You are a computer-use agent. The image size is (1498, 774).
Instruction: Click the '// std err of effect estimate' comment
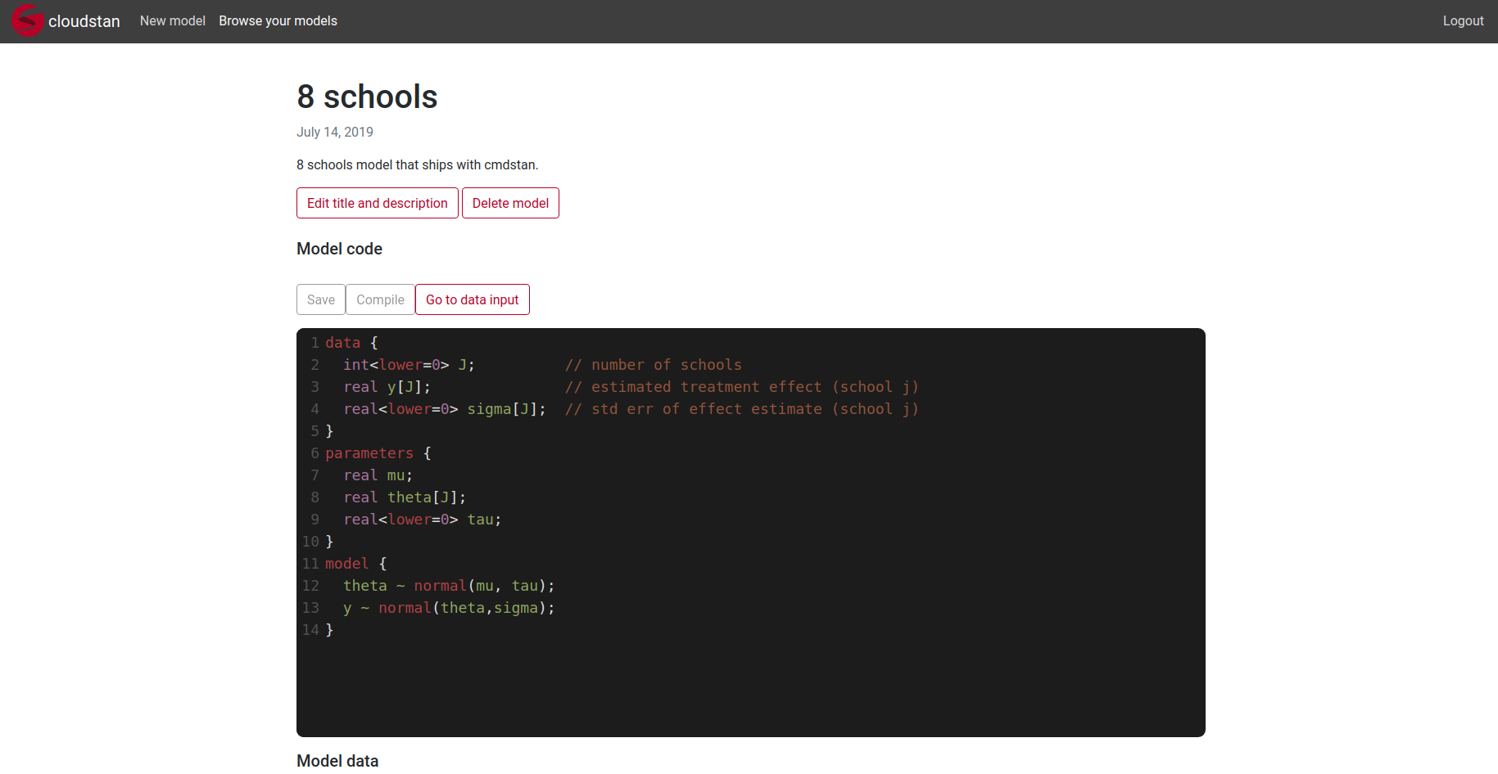pyautogui.click(x=742, y=409)
